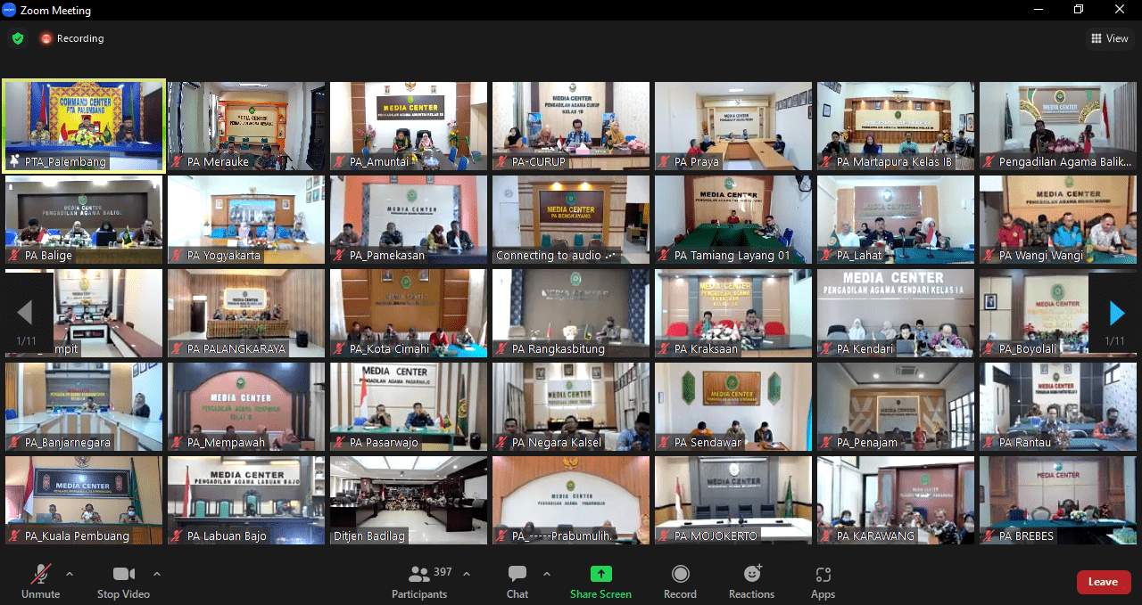The width and height of the screenshot is (1142, 605).
Task: Select the PTA_Palembang video tile
Action: pos(84,126)
